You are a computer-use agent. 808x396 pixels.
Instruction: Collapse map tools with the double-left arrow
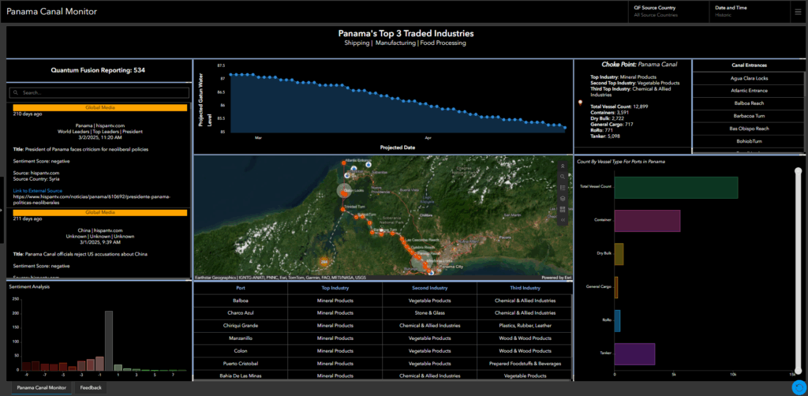coord(563,220)
